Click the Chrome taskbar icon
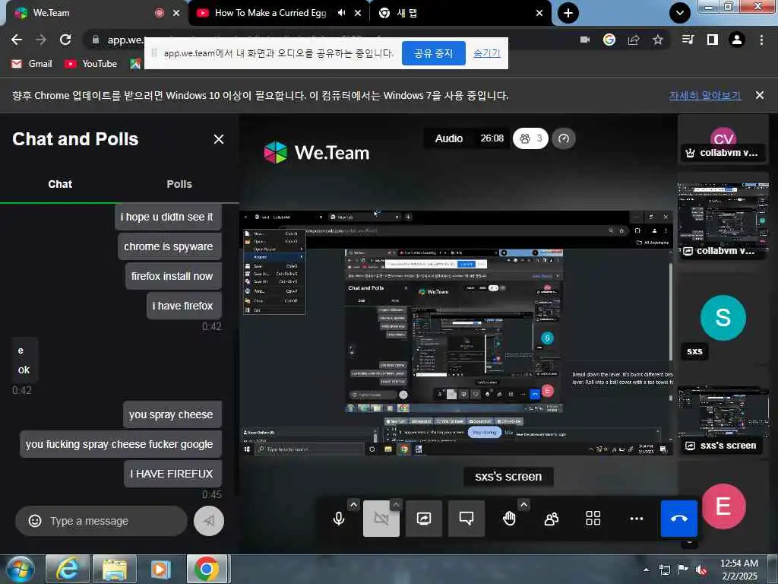 [x=207, y=569]
